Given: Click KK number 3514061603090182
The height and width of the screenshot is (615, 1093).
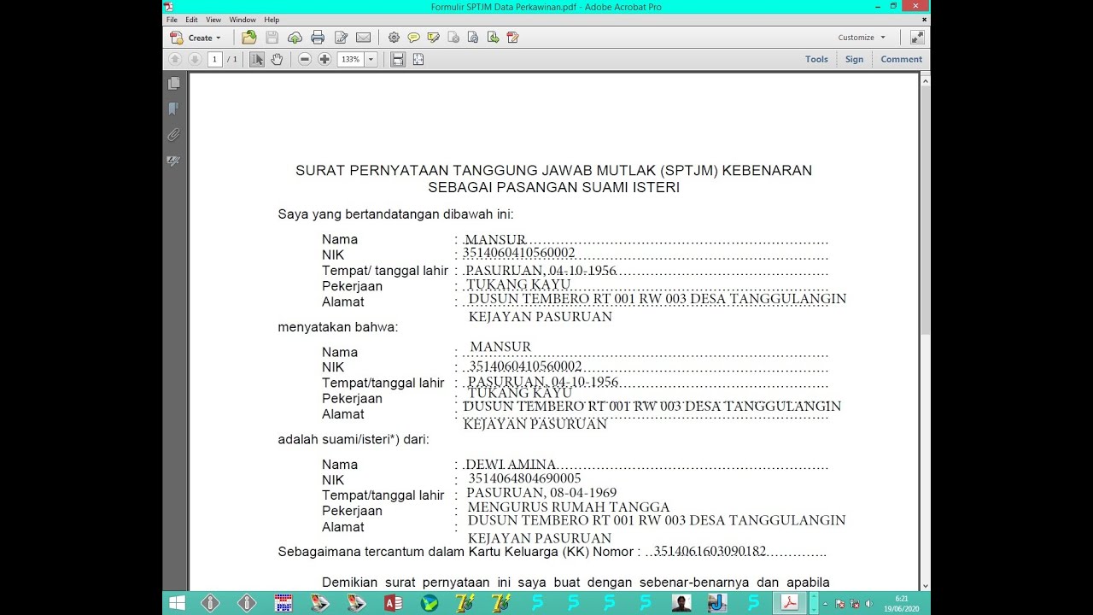Looking at the screenshot, I should coord(710,552).
